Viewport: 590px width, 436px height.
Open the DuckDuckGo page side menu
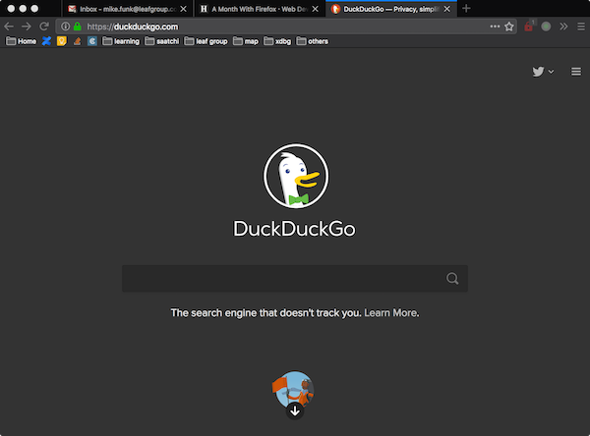575,72
